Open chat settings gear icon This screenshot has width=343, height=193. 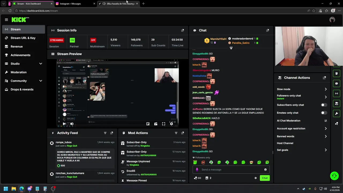click(256, 178)
